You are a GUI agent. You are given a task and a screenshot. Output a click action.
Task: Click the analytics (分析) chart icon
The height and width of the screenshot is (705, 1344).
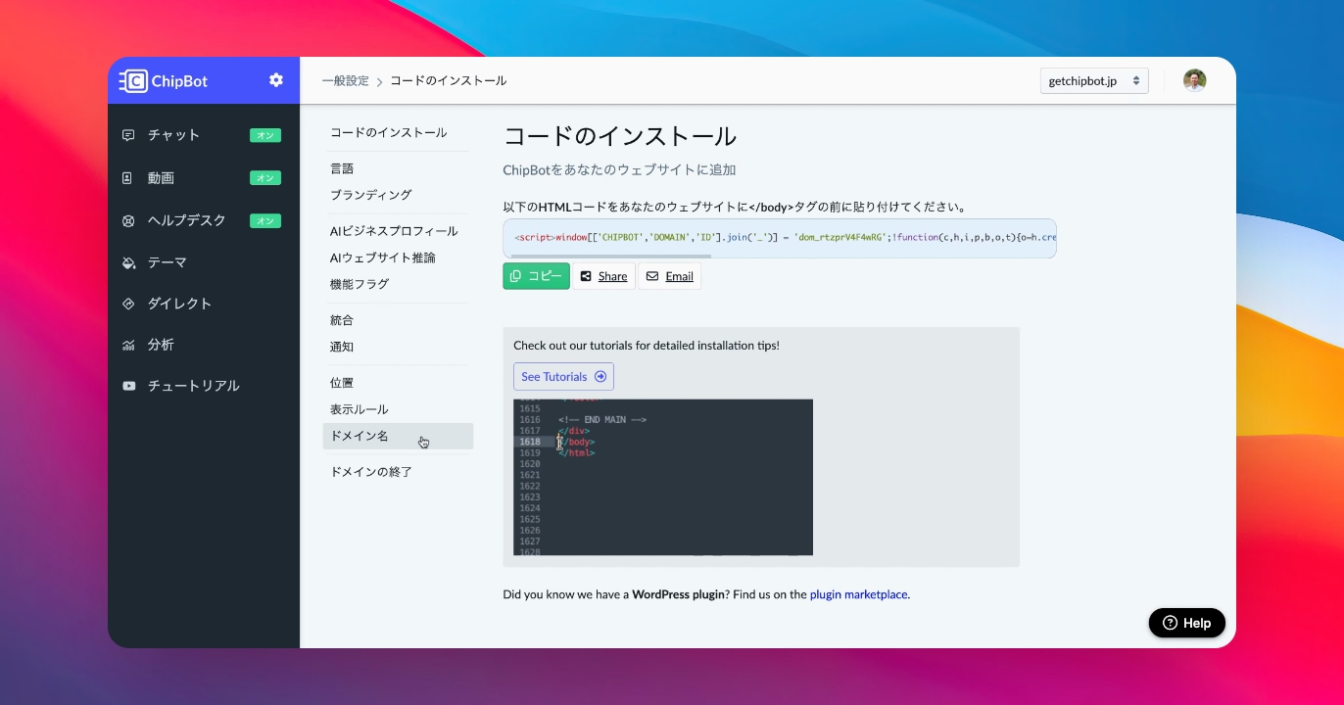128,345
